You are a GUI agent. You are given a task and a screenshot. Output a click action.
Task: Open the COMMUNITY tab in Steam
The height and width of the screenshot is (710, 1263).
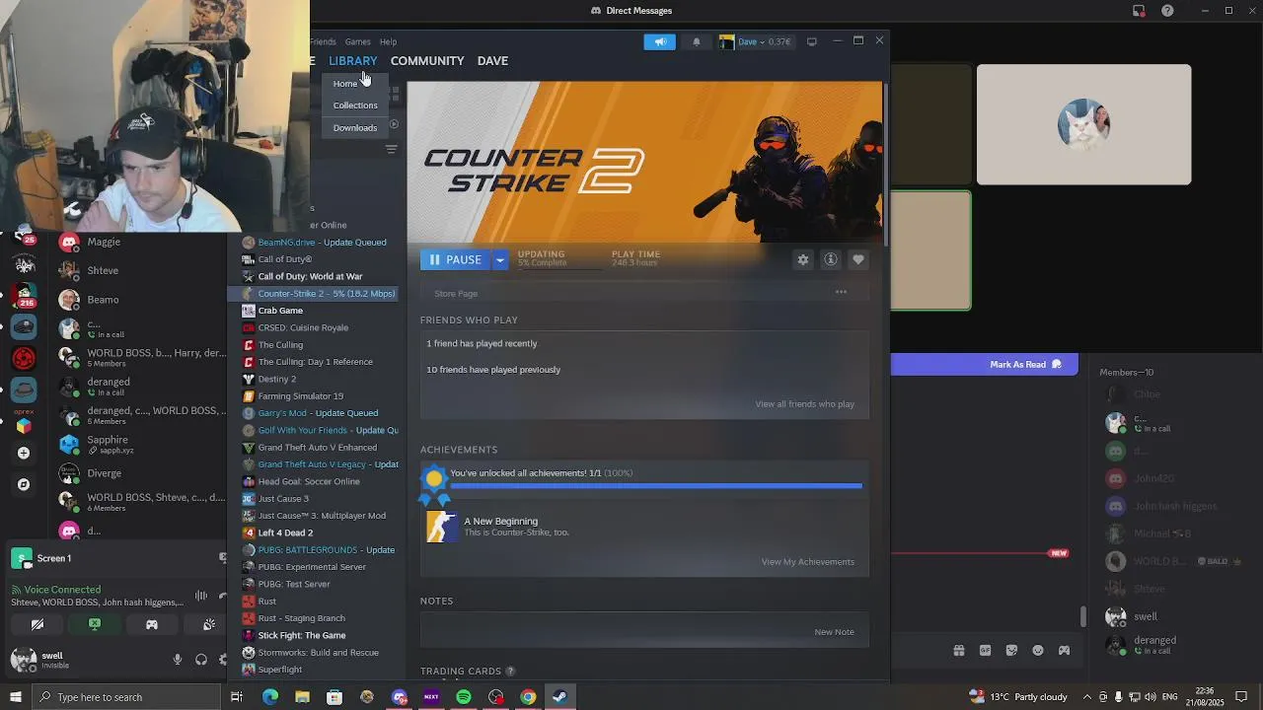427,61
